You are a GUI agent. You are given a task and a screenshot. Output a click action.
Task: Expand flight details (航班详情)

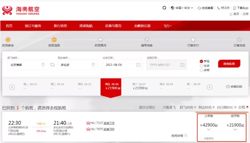click(x=179, y=136)
